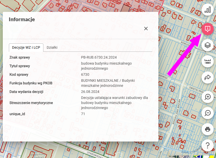
Task: Close the Informacje dialog
Action: (146, 29)
